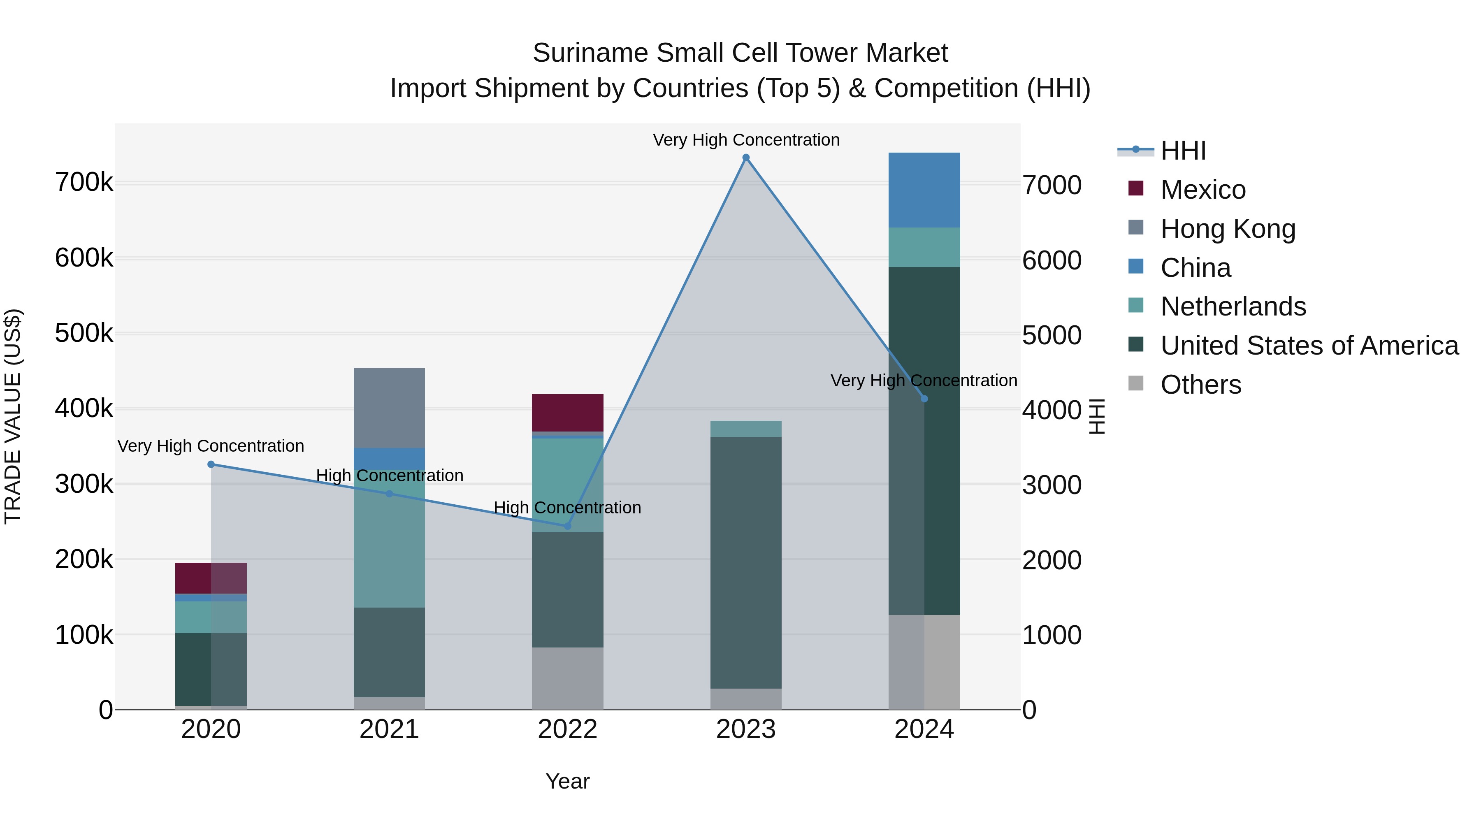The image size is (1481, 833).
Task: Toggle the Others legend label
Action: pos(1200,385)
